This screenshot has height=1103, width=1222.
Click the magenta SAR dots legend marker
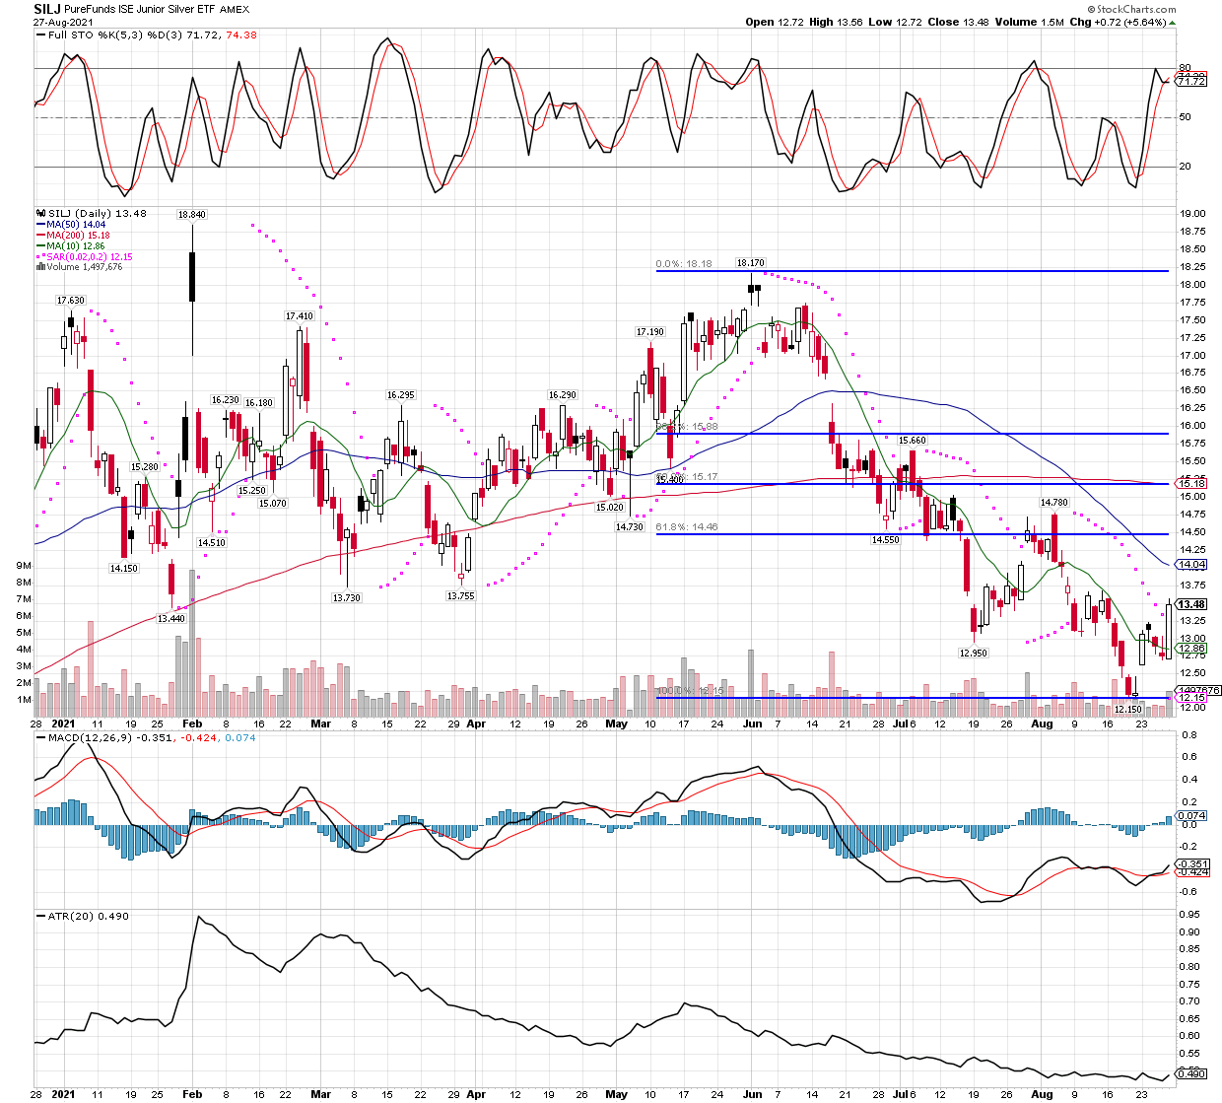[40, 256]
